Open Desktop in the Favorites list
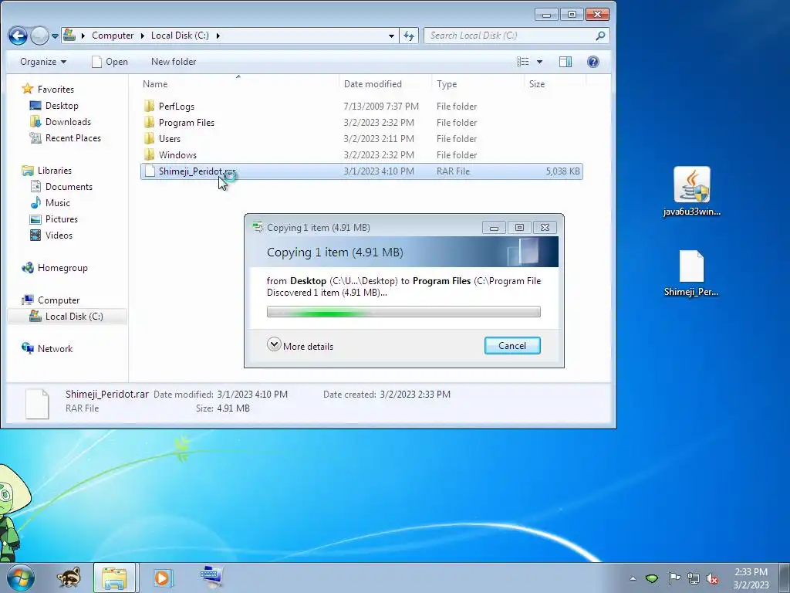The image size is (790, 593). point(54,105)
